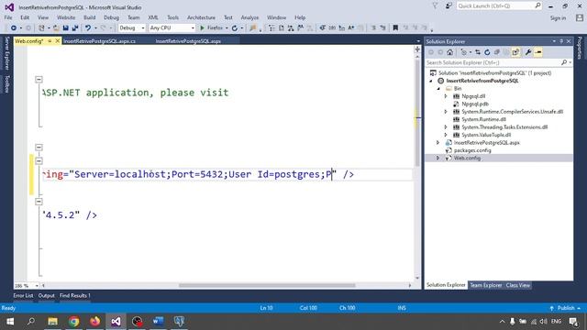The height and width of the screenshot is (330, 587).
Task: Click Publish in status bar
Action: pos(566,308)
